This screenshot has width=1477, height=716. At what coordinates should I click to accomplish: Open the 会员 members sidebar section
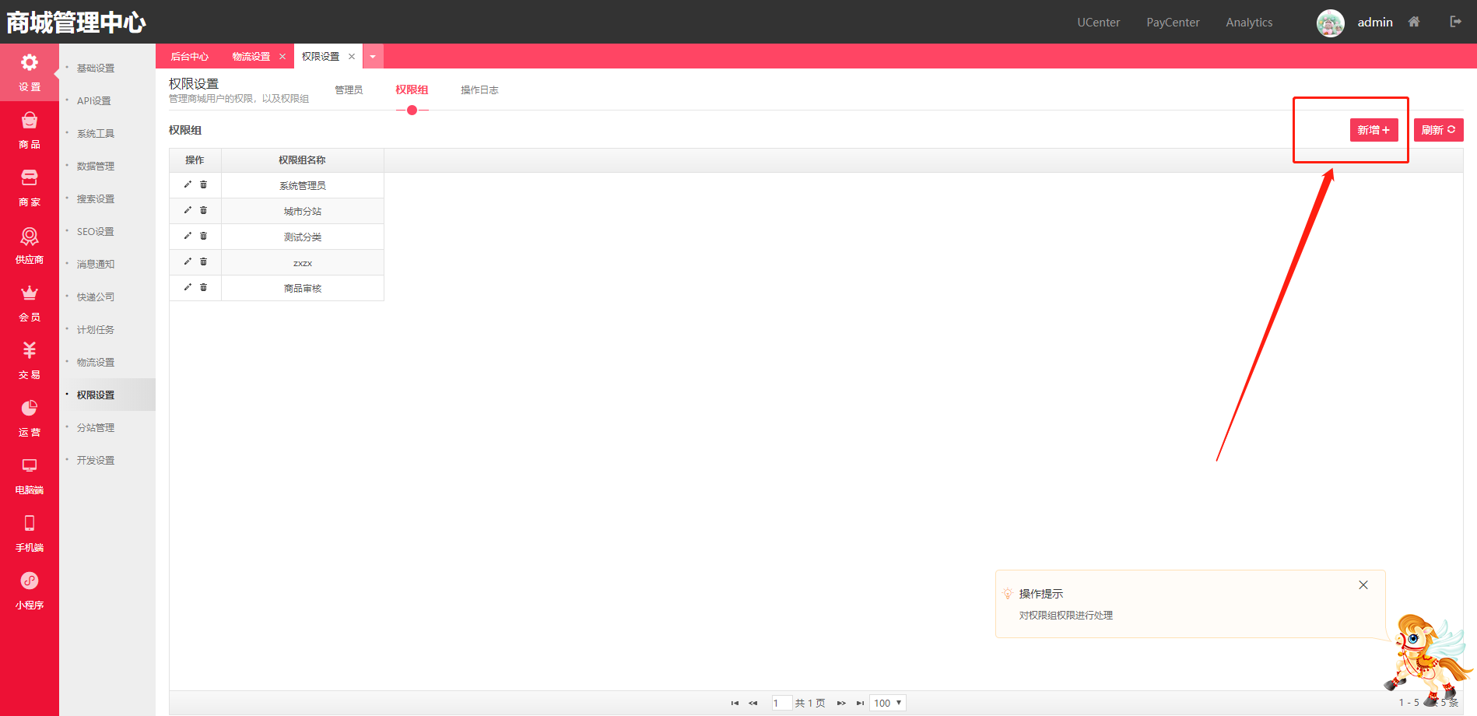pyautogui.click(x=30, y=303)
